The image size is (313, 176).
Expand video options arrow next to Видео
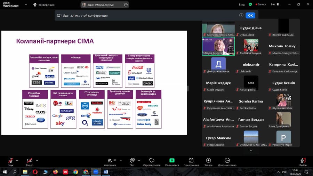coord(37,160)
